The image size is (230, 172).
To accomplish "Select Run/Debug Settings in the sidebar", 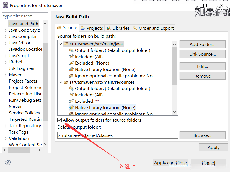I will 25,100.
